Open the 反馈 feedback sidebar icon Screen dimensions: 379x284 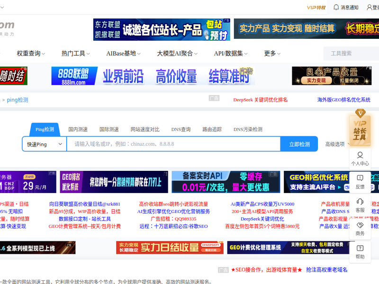point(360,182)
